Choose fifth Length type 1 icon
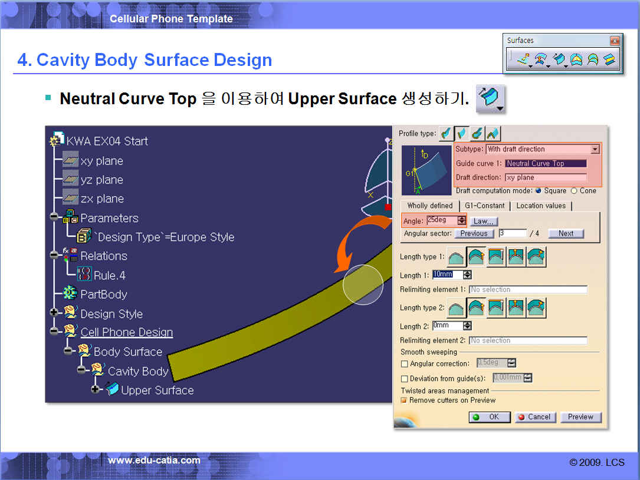This screenshot has width=640, height=480. [x=536, y=257]
